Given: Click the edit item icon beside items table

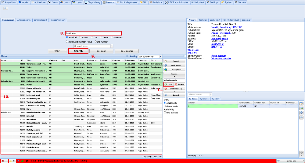Looking at the screenshot, I should click(301, 103).
